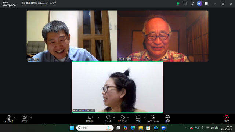Expand video options arrow
This screenshot has width=235, height=132.
coord(31,117)
